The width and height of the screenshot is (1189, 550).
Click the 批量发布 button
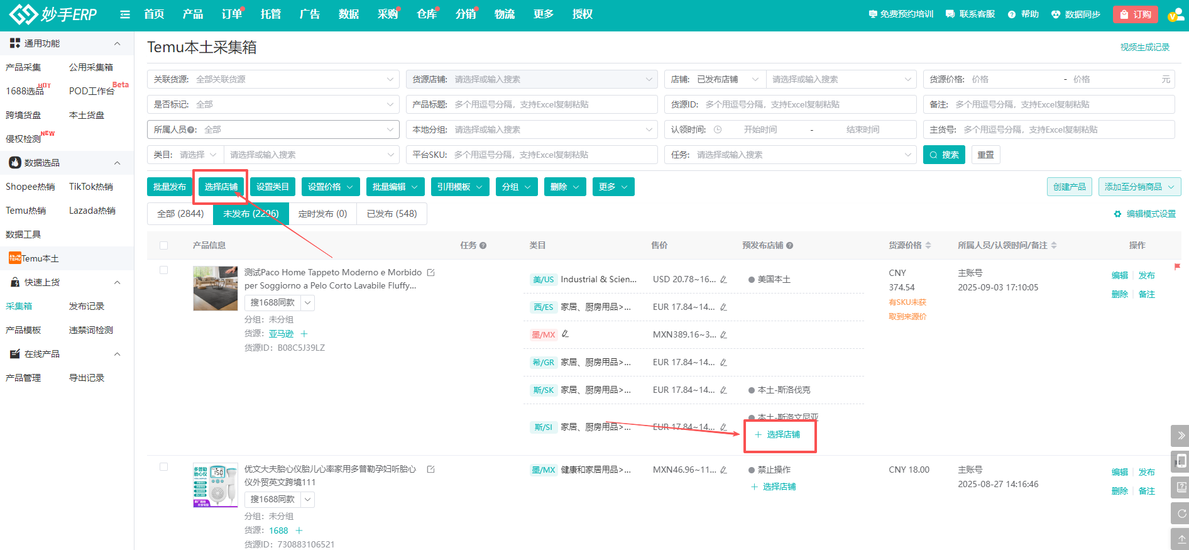tap(170, 187)
